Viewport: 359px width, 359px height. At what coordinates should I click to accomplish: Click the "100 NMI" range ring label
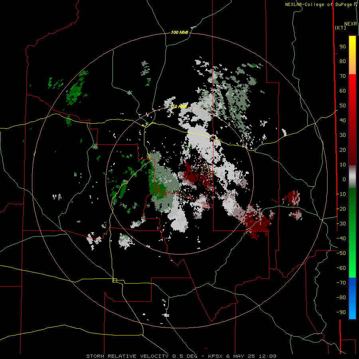click(x=180, y=32)
